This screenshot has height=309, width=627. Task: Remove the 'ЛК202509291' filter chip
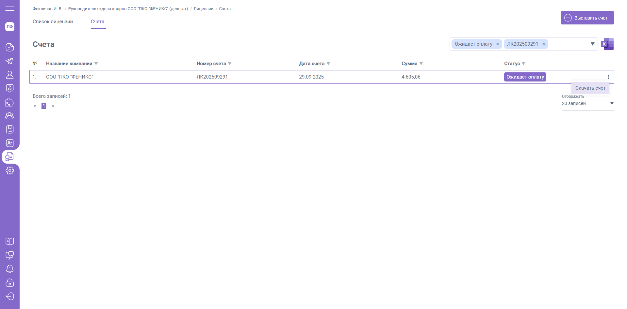[544, 44]
